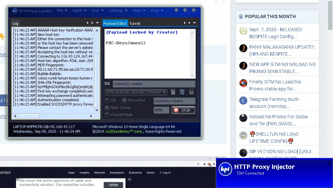Click the Log vertical scrollbar thumb
This screenshot has width=333, height=188.
97,80
